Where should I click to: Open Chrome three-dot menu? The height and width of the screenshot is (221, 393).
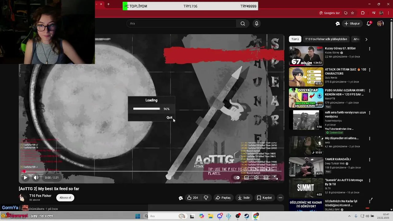click(x=388, y=13)
